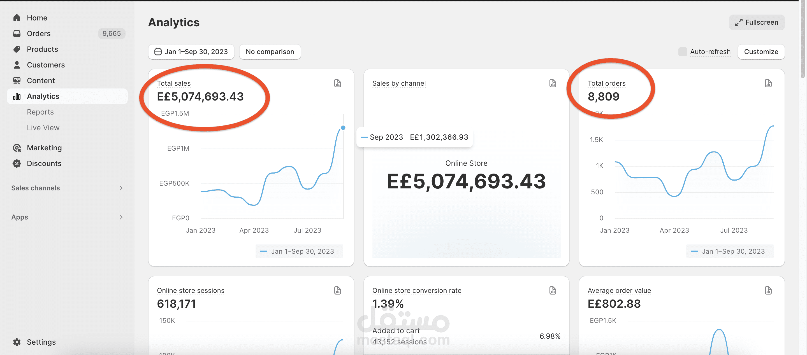
Task: Click the Orders inbox icon
Action: tap(17, 34)
